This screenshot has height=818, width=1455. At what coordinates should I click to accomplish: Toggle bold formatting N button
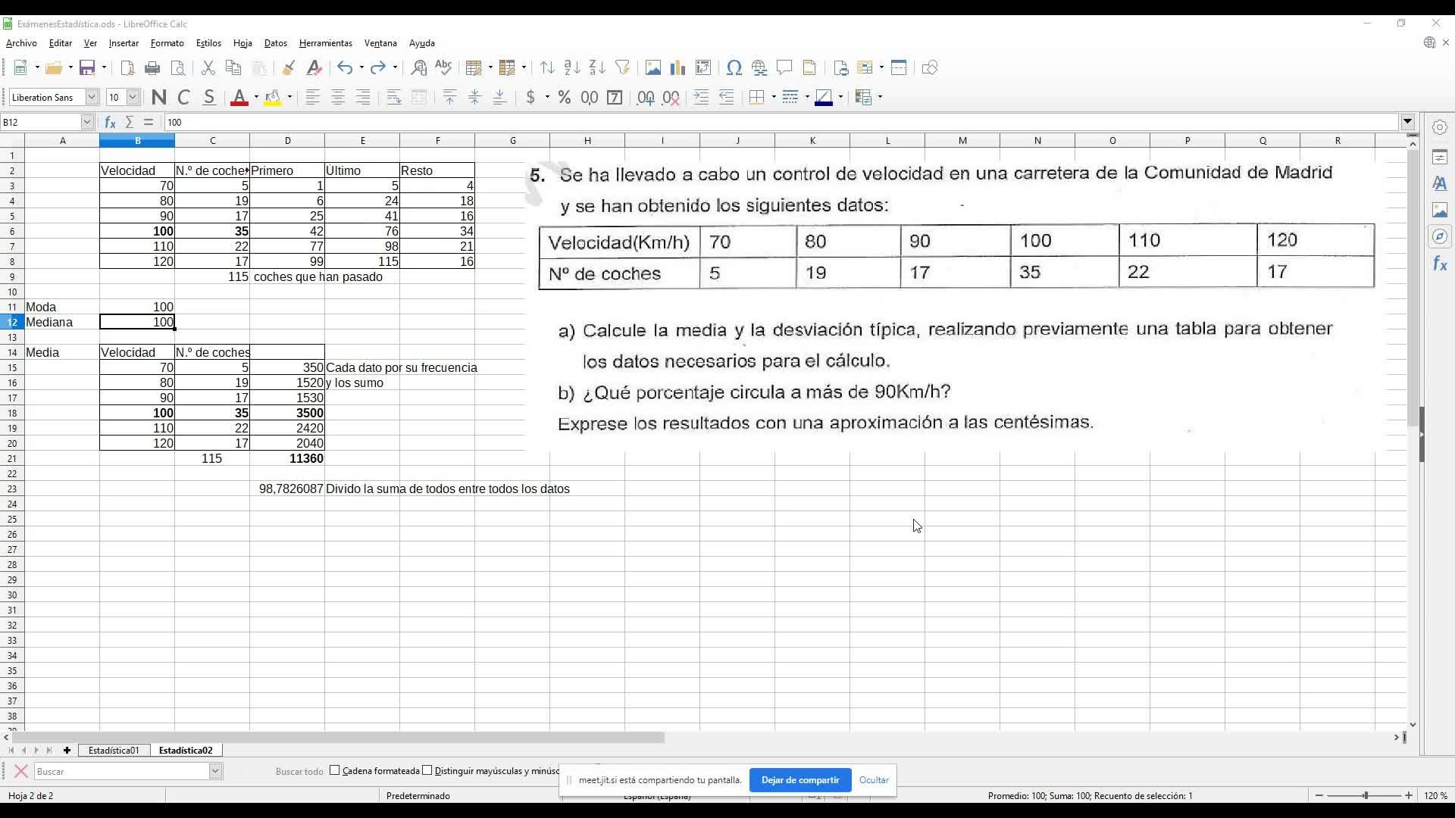pos(158,97)
